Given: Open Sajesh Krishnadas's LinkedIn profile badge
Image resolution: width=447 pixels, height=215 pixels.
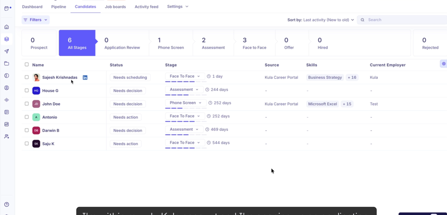Looking at the screenshot, I should coord(85,77).
